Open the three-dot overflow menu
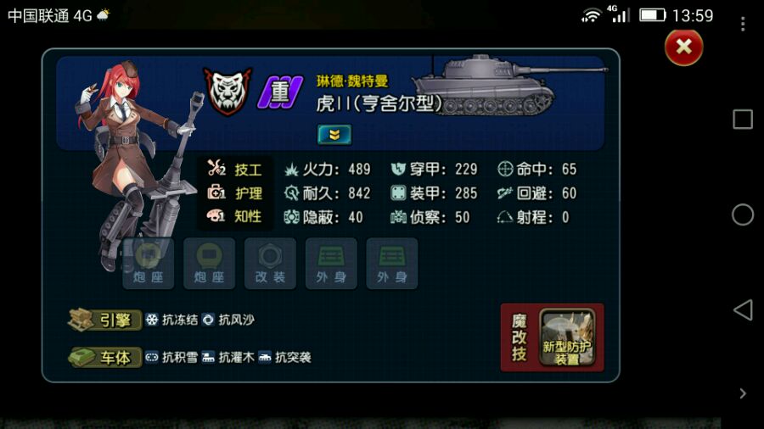The width and height of the screenshot is (764, 429). pos(743,25)
